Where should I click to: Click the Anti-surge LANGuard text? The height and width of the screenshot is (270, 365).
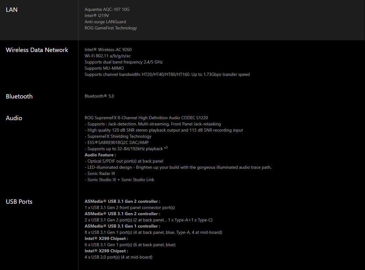click(x=105, y=22)
